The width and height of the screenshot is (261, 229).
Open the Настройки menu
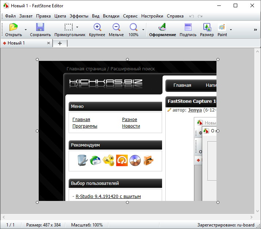click(x=152, y=16)
